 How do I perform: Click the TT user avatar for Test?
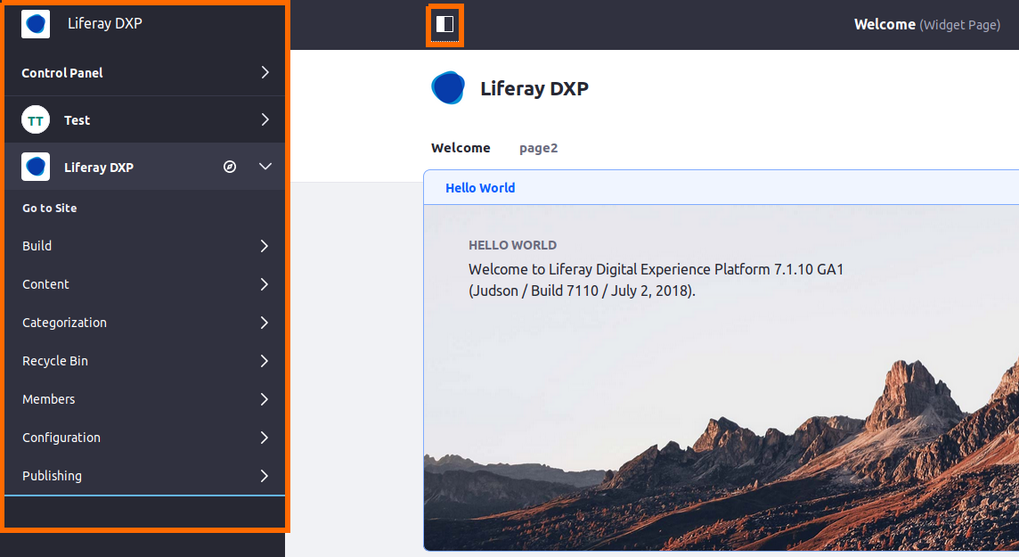point(36,120)
